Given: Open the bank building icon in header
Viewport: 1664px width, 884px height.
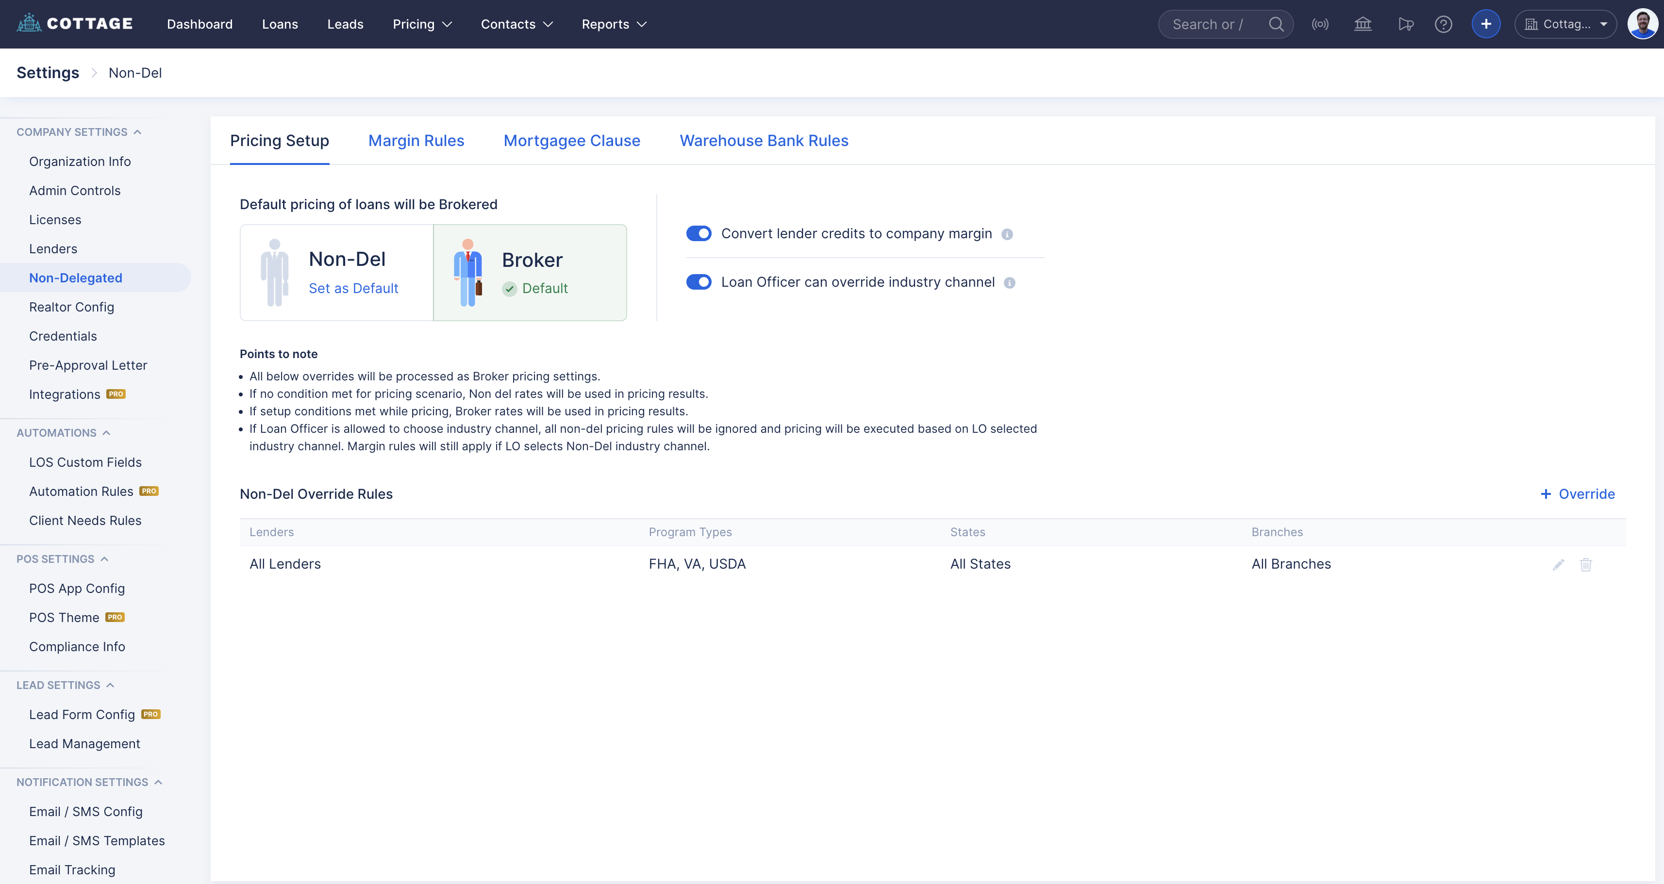Looking at the screenshot, I should tap(1363, 24).
